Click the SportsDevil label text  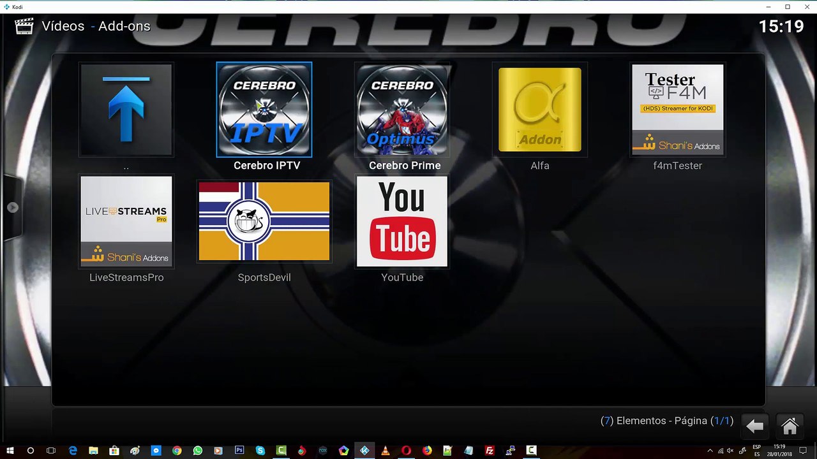(x=264, y=278)
